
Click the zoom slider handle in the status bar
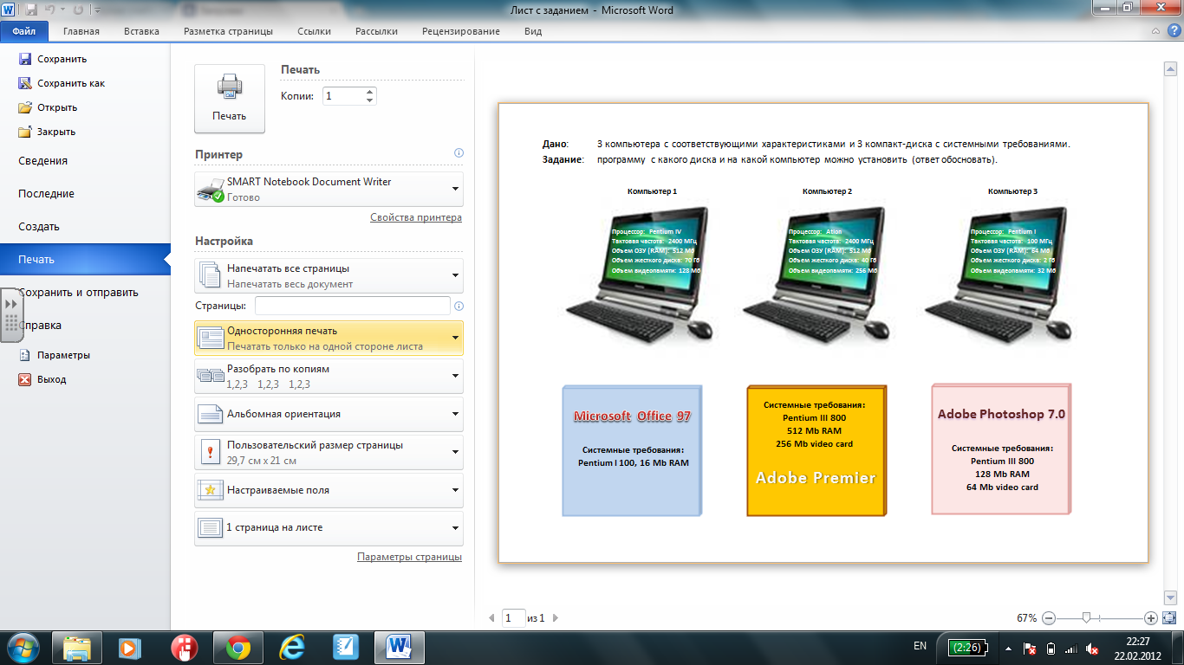tap(1086, 617)
